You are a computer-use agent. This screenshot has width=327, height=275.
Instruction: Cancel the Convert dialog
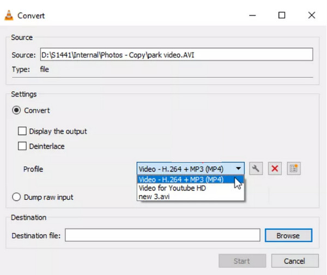click(x=295, y=261)
